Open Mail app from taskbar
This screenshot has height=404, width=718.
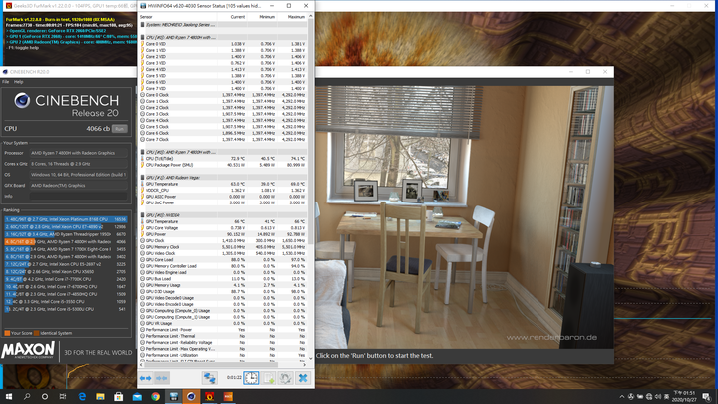click(x=137, y=396)
